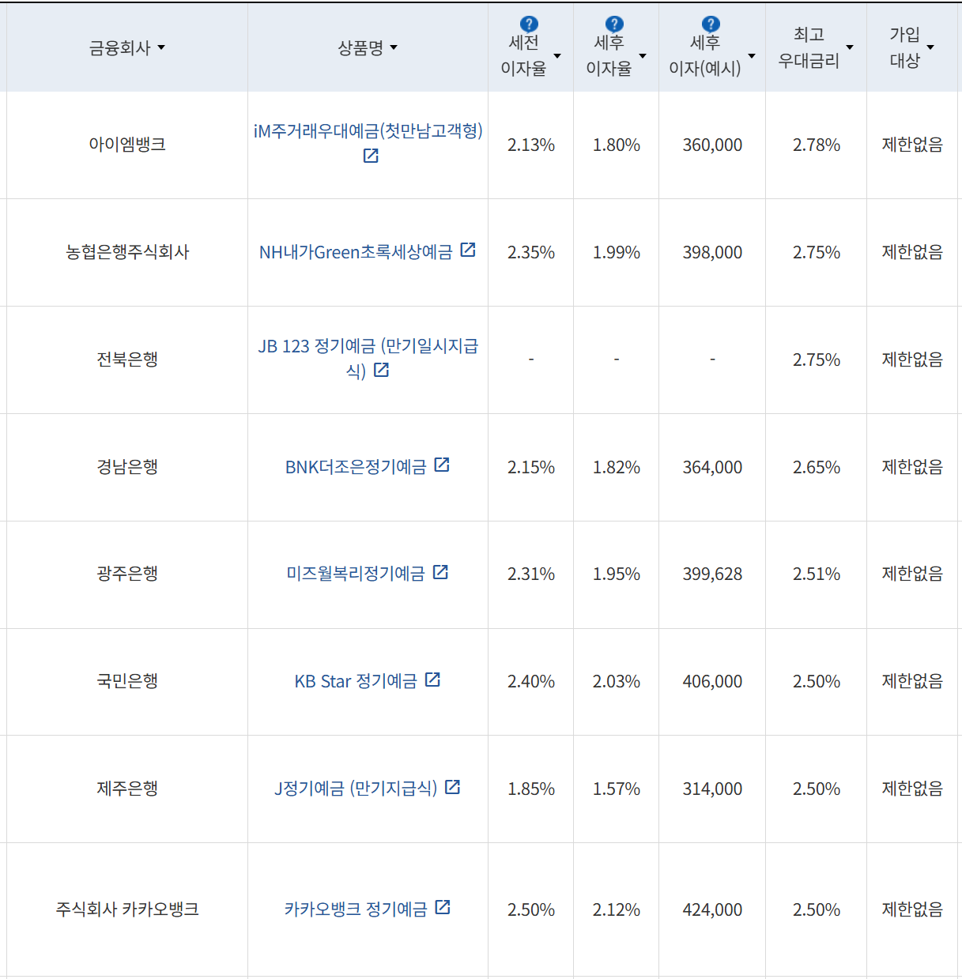
Task: Click the 전북은행 table row
Action: (x=126, y=359)
